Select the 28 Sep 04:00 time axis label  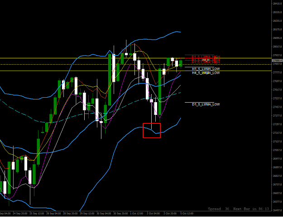click(53, 213)
